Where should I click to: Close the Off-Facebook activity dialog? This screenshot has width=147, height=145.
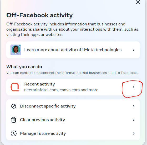click(x=138, y=2)
